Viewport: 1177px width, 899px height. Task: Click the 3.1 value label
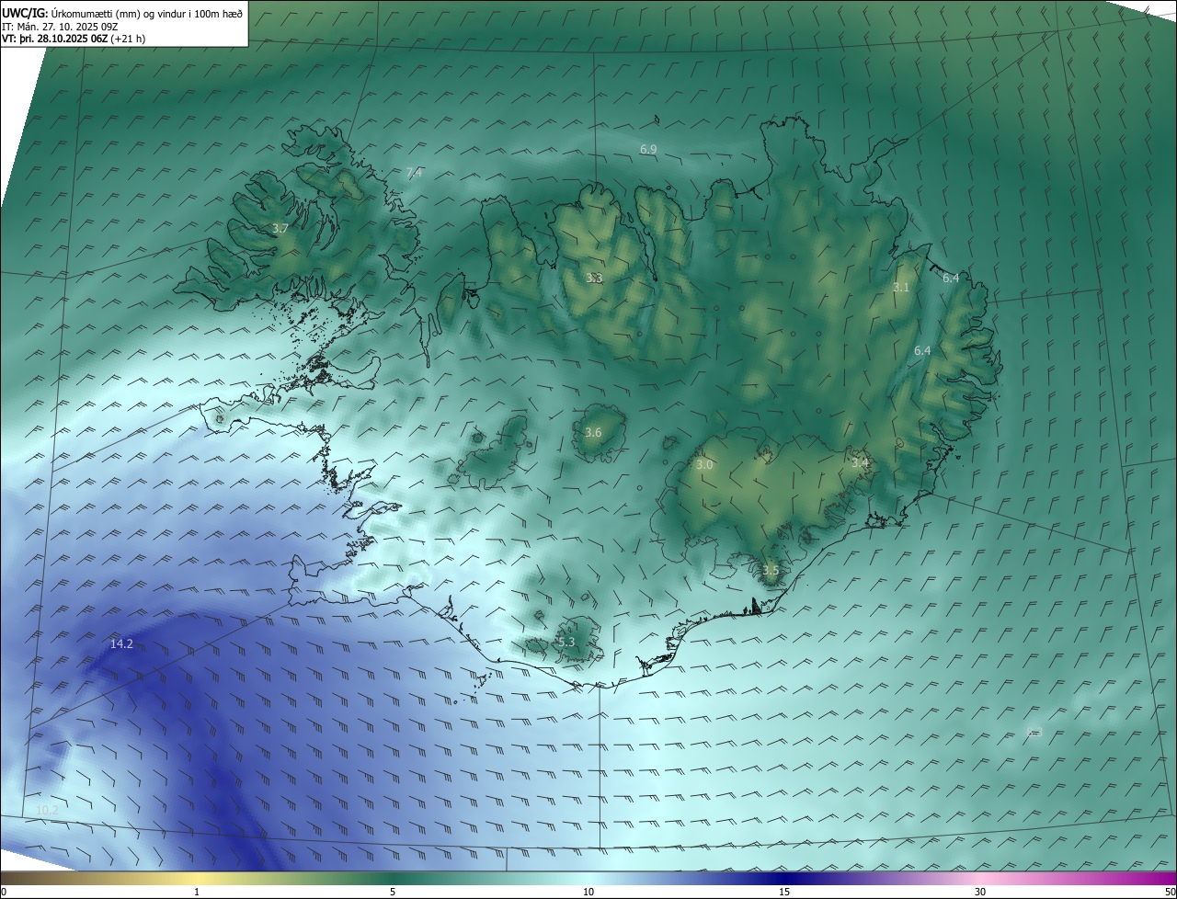(x=901, y=288)
